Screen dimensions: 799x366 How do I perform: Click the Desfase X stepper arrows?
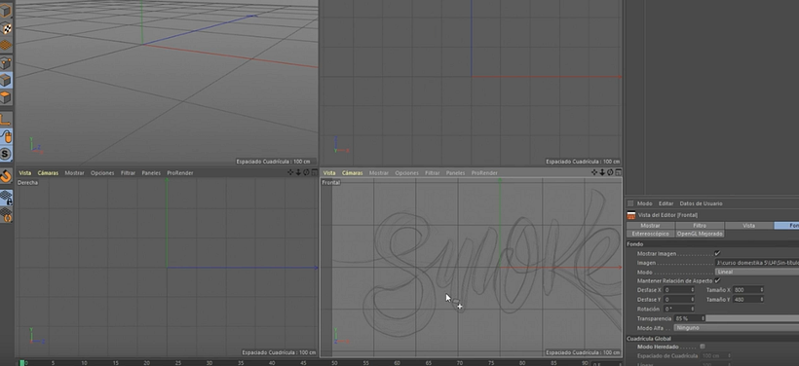pos(692,290)
